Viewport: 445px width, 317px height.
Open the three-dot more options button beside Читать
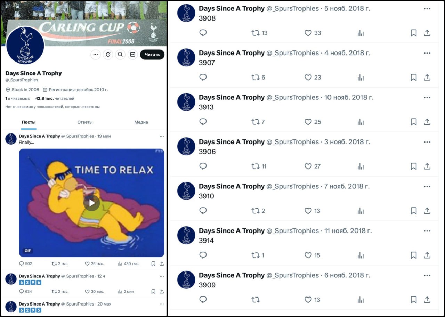point(96,55)
